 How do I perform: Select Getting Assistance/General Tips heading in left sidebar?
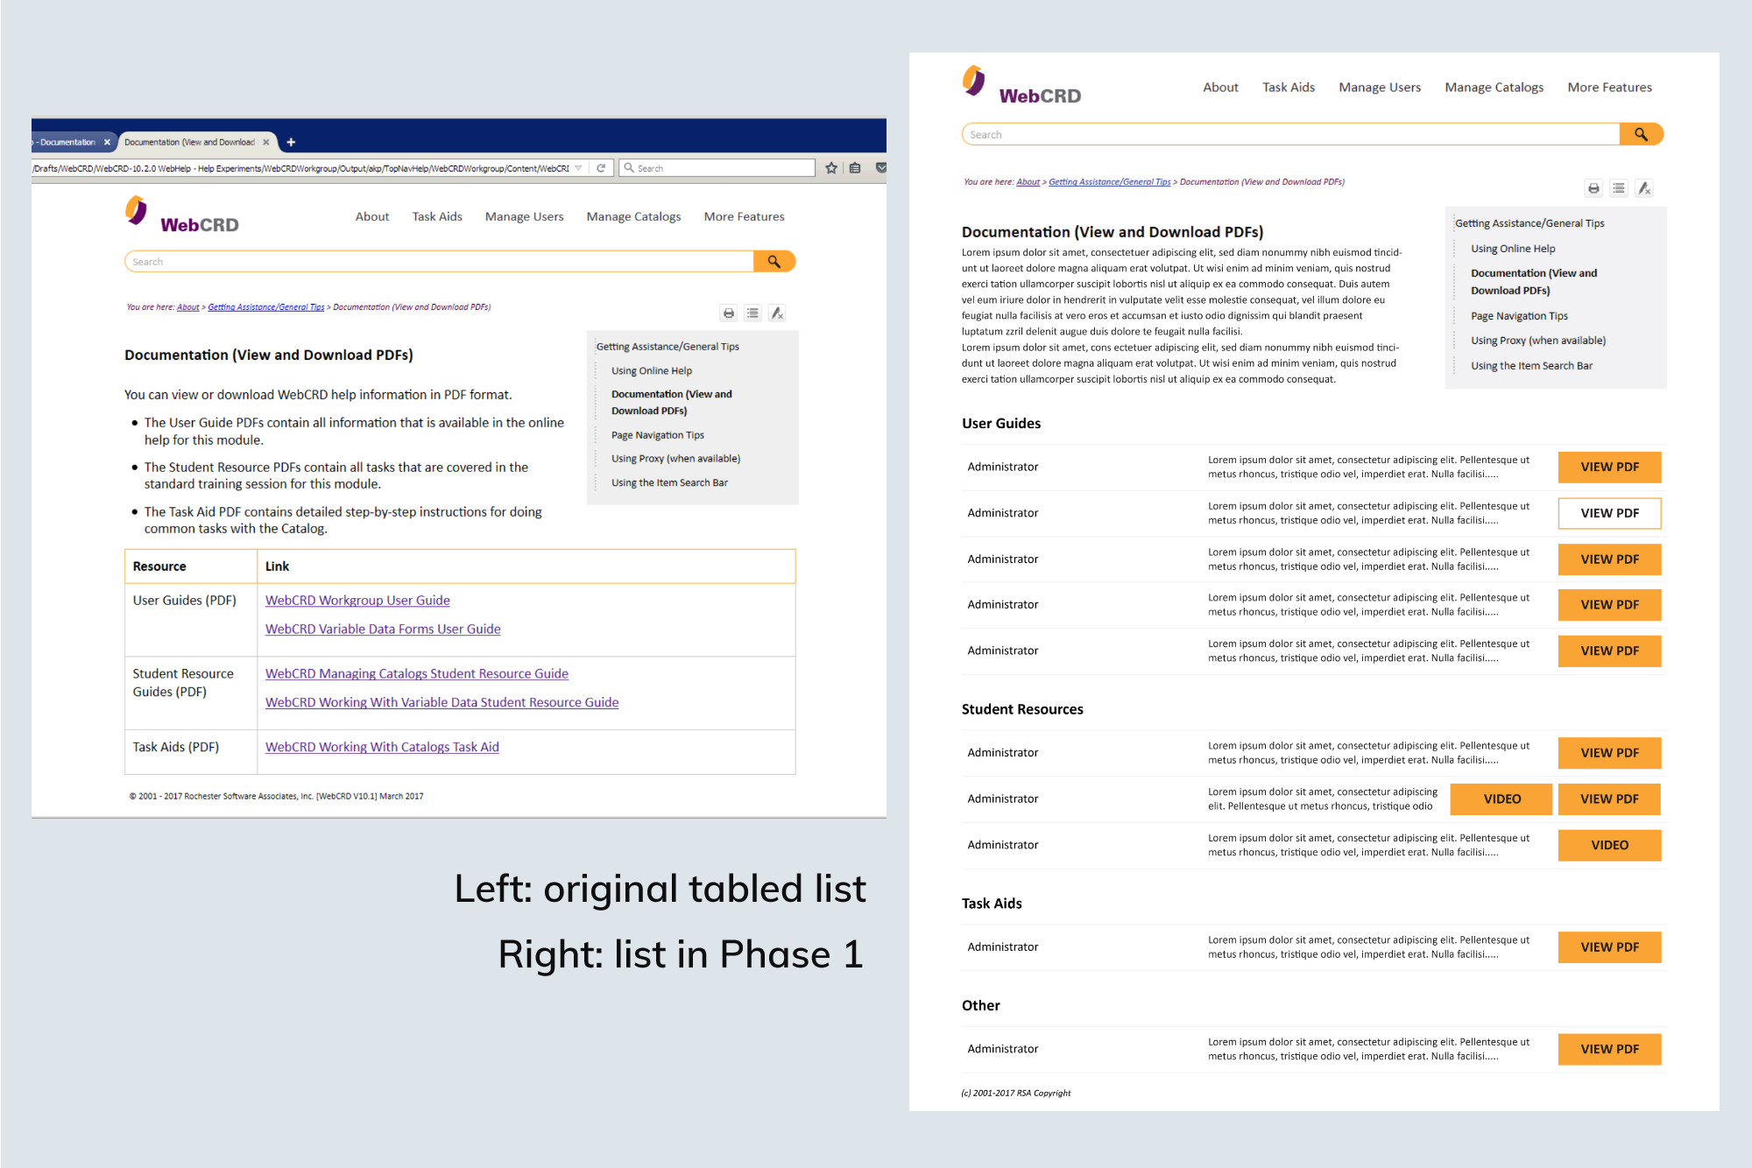(668, 347)
